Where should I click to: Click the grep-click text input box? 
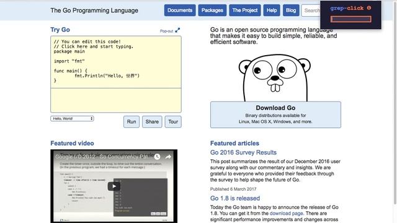(351, 19)
